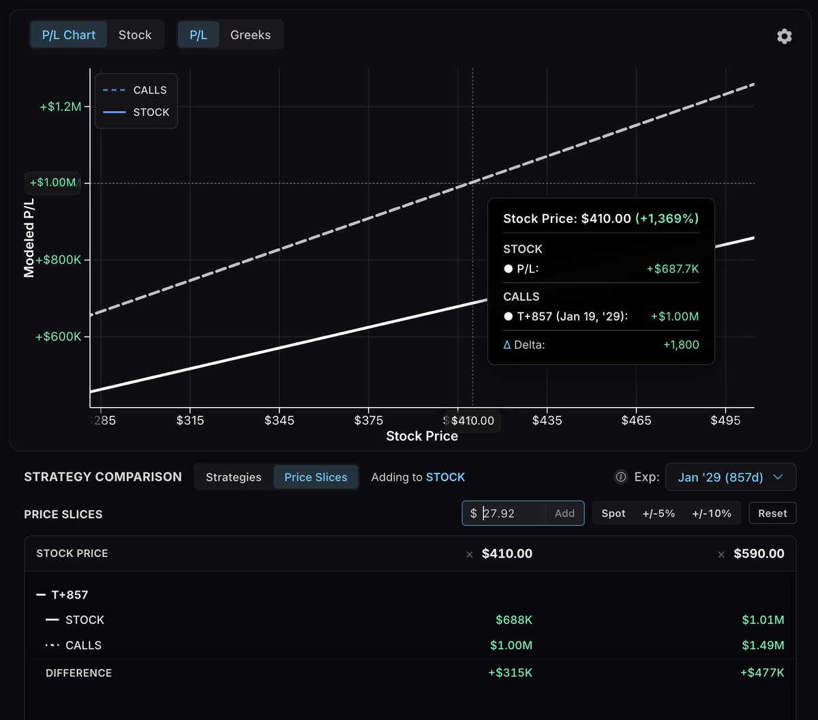Viewport: 818px width, 720px height.
Task: Click the +$315K difference value
Action: (x=510, y=673)
